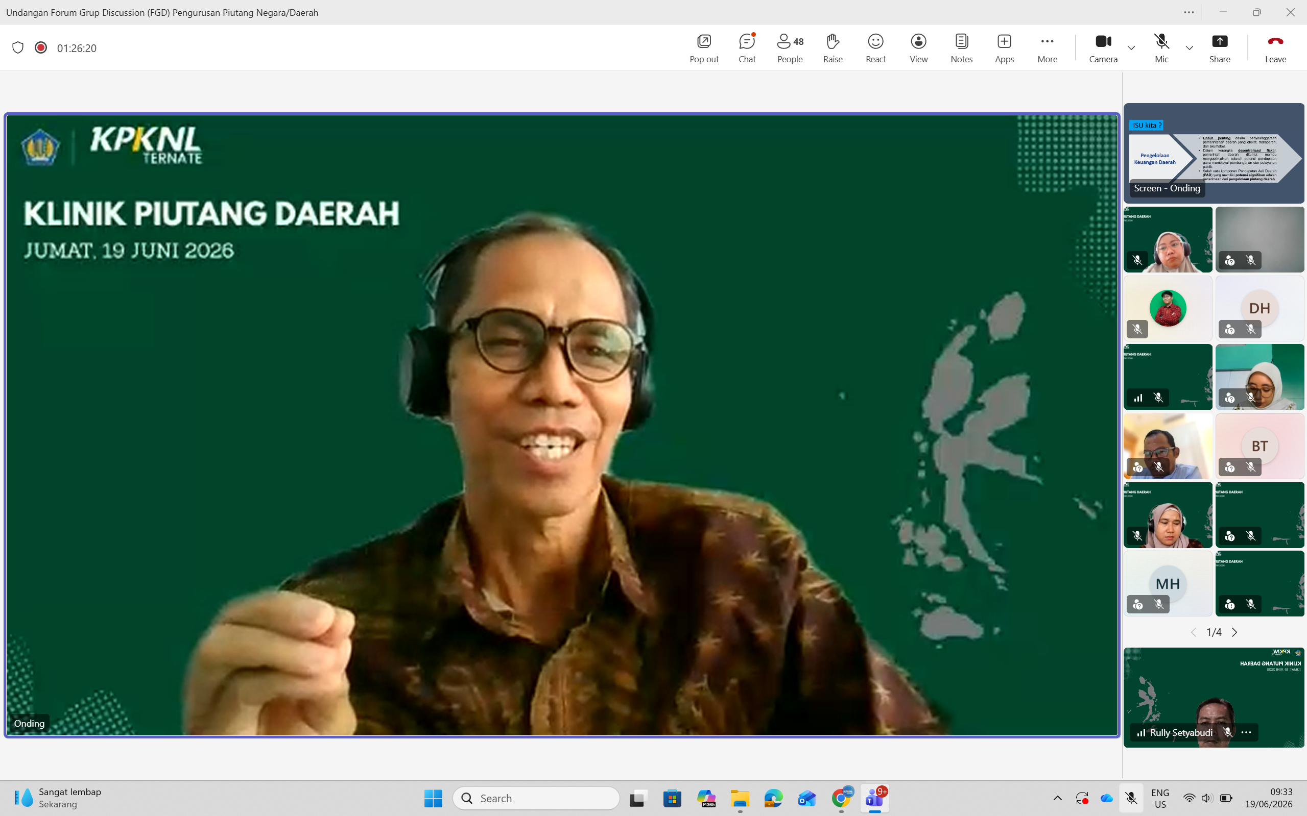The height and width of the screenshot is (816, 1307).
Task: Open Wi-Fi network settings in tray
Action: point(1189,798)
